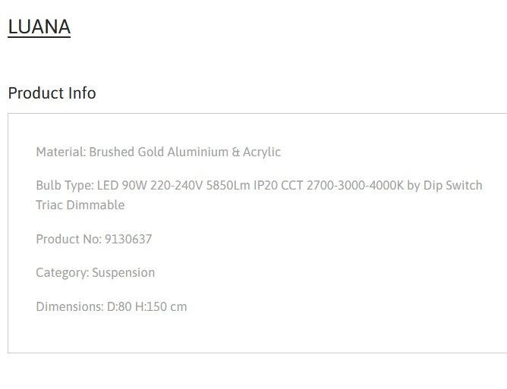Viewport: 507px width, 389px height.
Task: Click the Category: Suspension line
Action: point(96,273)
